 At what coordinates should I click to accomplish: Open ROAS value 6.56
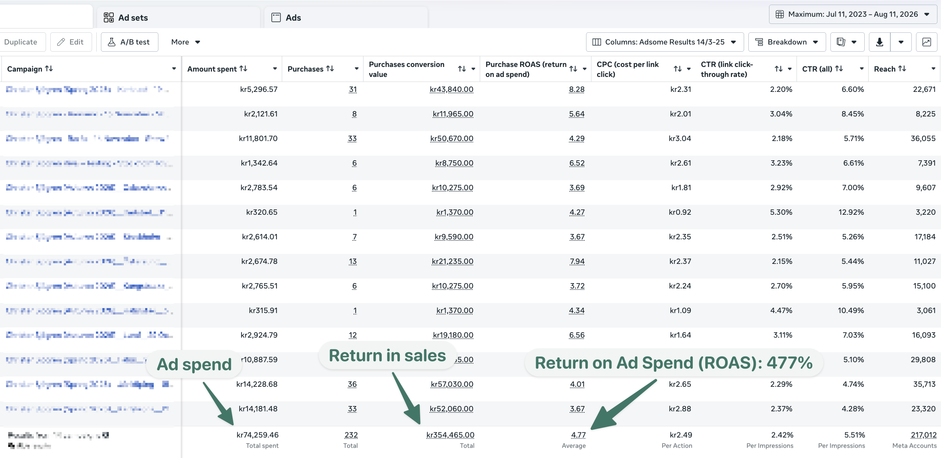576,335
